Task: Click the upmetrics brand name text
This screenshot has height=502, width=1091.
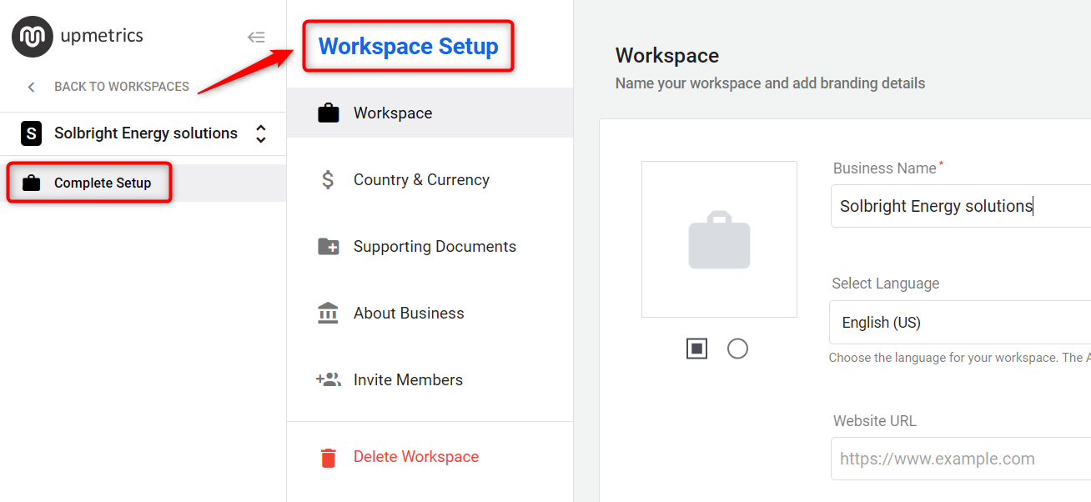Action: pos(102,36)
